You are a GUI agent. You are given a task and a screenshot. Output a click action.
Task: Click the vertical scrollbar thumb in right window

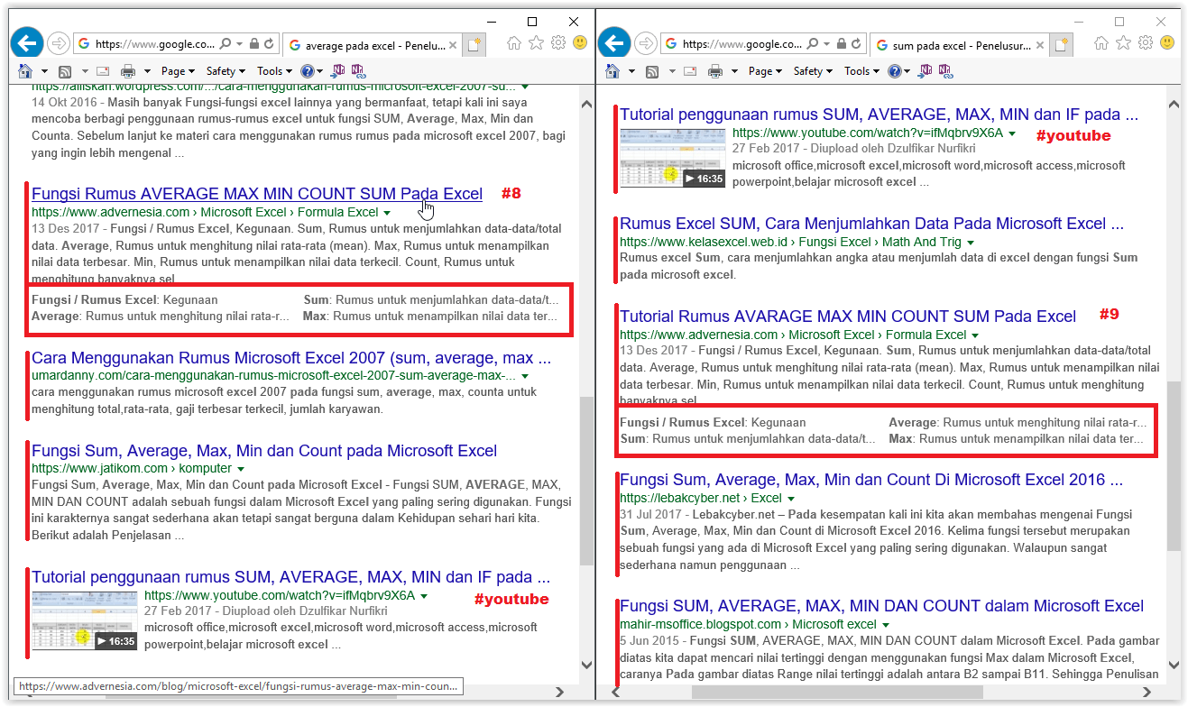(1173, 465)
